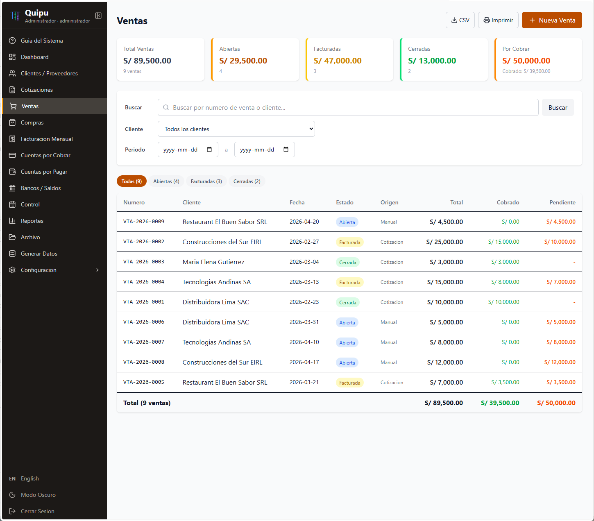Open Compras section in sidebar
Viewport: 594px width, 521px height.
[x=54, y=122]
